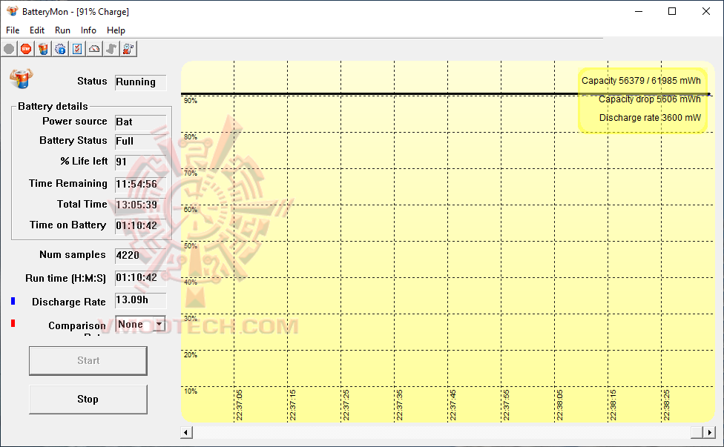Click the % Life left field showing 91

[140, 162]
